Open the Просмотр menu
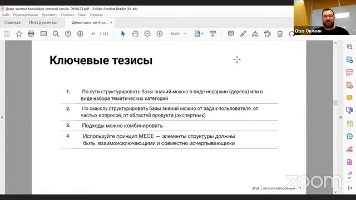 50,15
